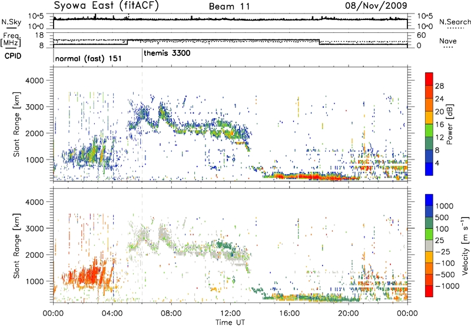This screenshot has height=326, width=471.
Task: Select the 'CPID' row label
Action: (13, 56)
